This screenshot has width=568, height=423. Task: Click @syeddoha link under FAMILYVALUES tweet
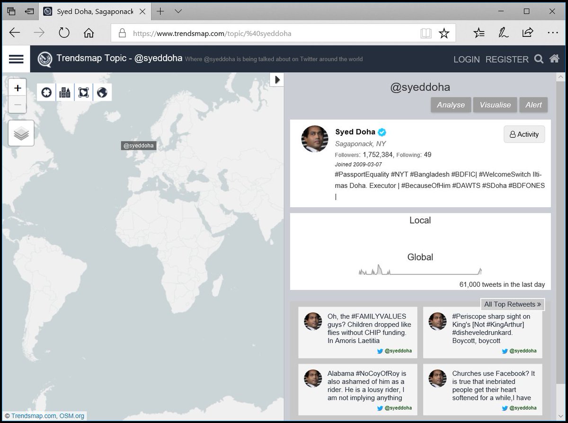(398, 351)
